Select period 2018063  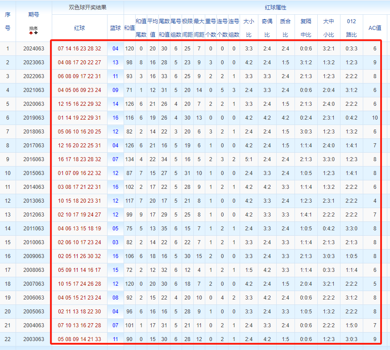click(x=33, y=132)
